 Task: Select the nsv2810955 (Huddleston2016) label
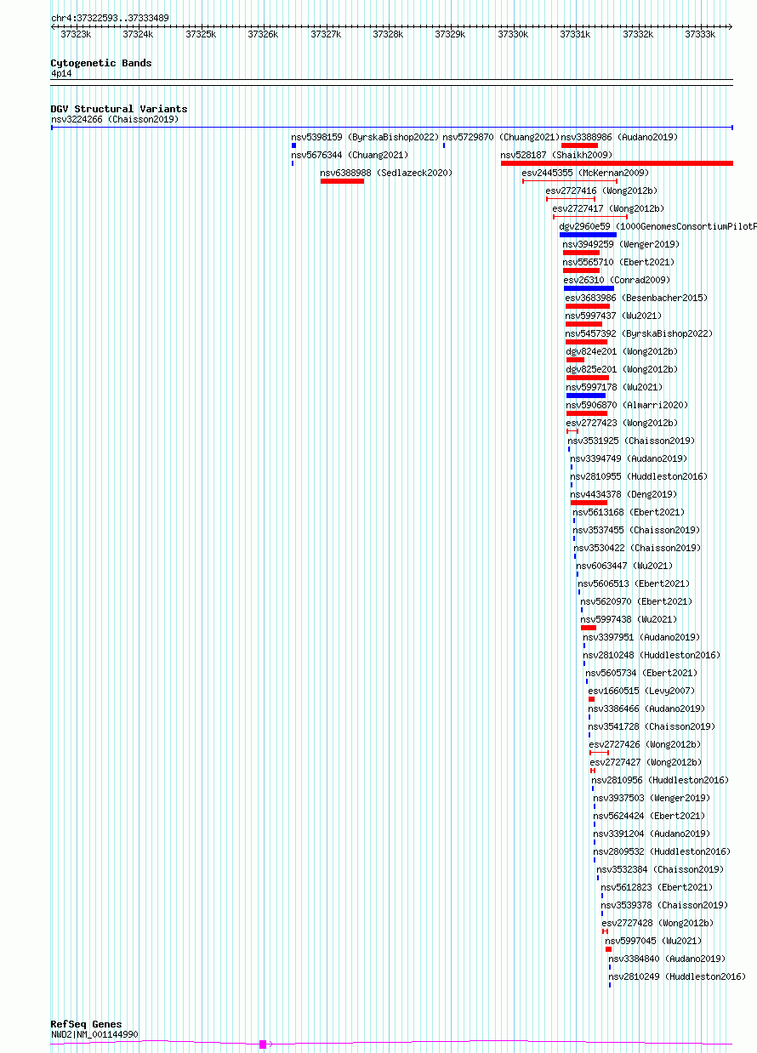click(x=638, y=476)
